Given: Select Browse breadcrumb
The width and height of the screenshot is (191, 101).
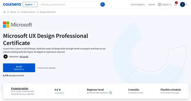Looking at the screenshot, I should coord(13,12).
